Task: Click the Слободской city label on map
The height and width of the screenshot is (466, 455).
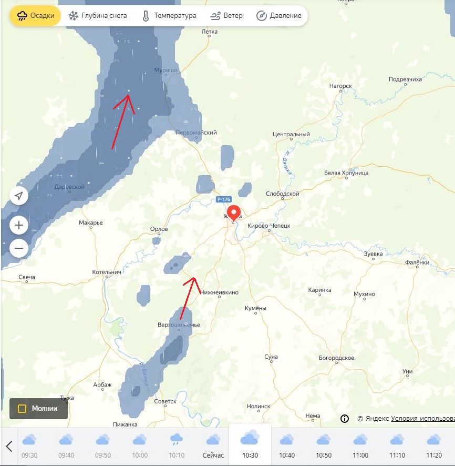Action: 282,194
